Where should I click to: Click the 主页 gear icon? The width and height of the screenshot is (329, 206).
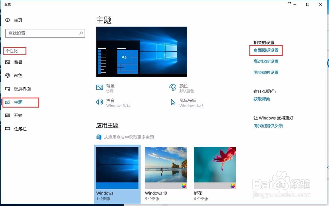[7, 20]
